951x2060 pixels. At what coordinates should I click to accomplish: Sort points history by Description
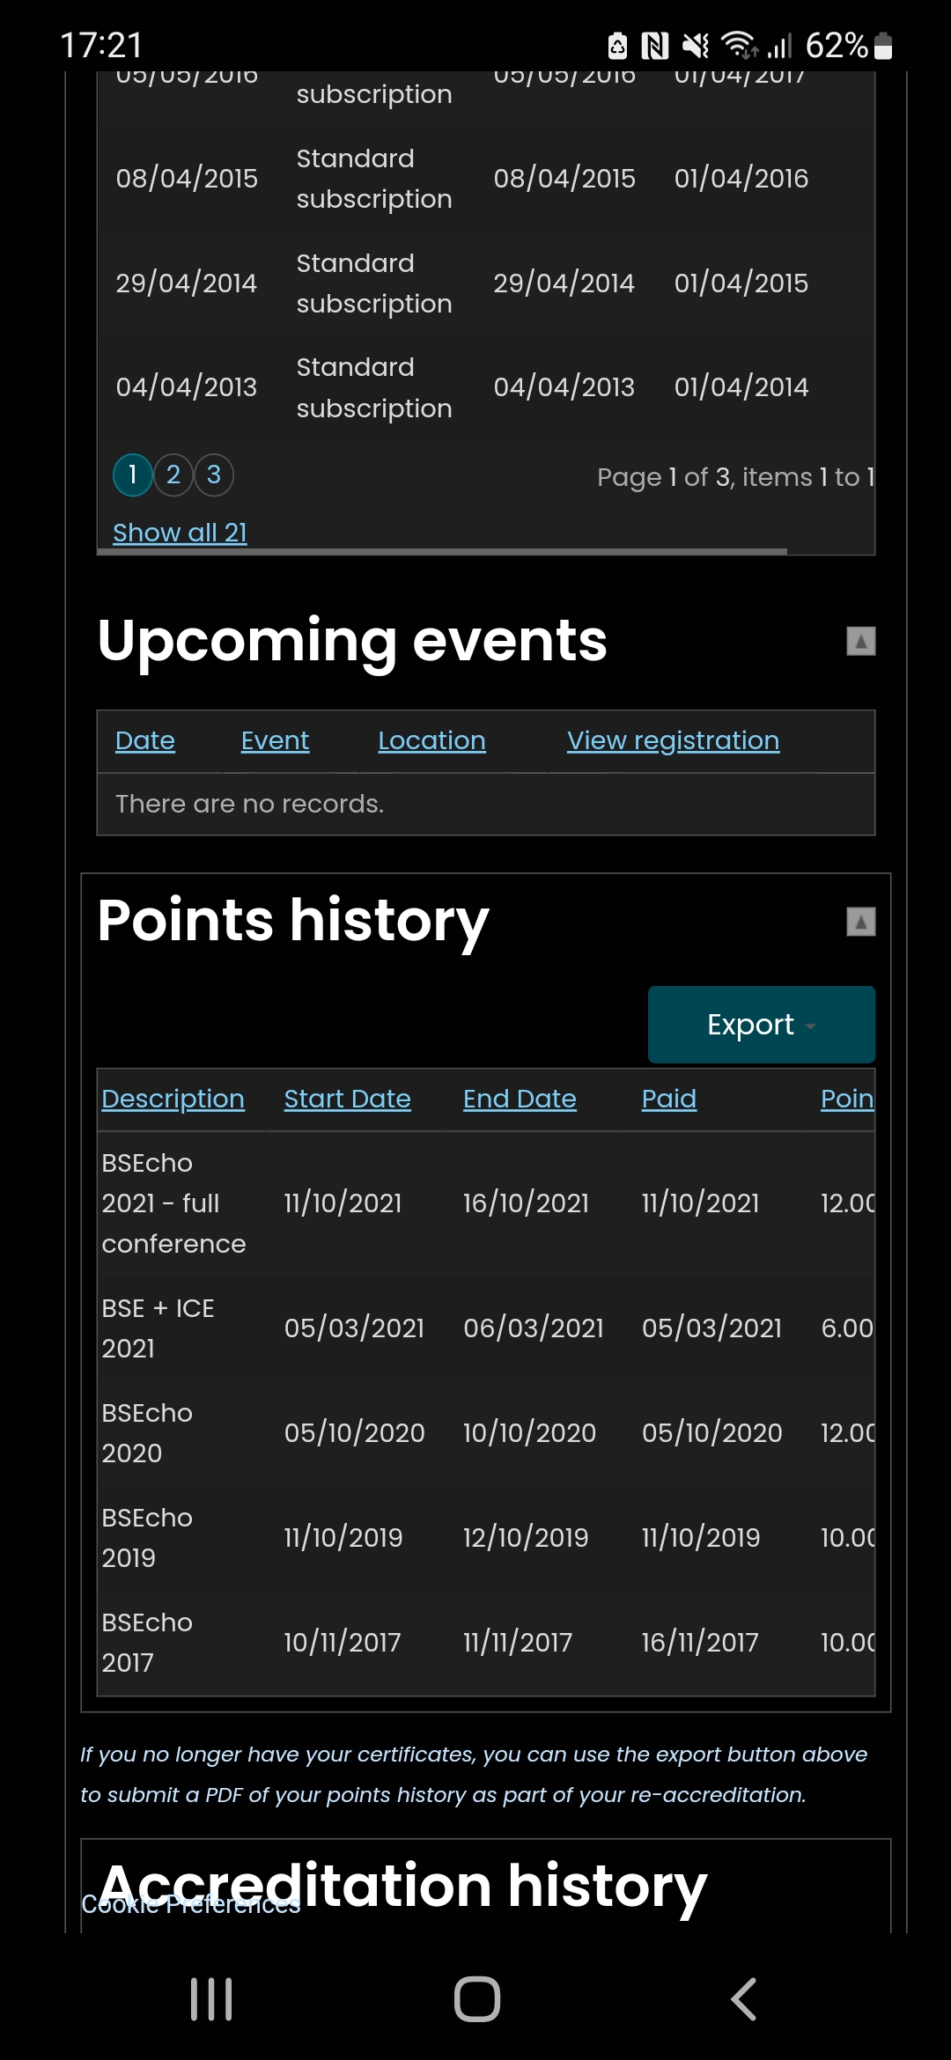pos(173,1099)
